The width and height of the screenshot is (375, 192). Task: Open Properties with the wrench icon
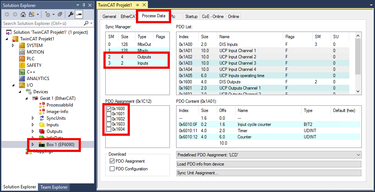click(x=70, y=15)
